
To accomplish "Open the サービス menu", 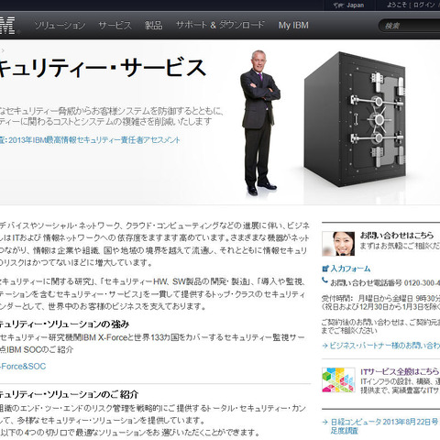I will 115,25.
